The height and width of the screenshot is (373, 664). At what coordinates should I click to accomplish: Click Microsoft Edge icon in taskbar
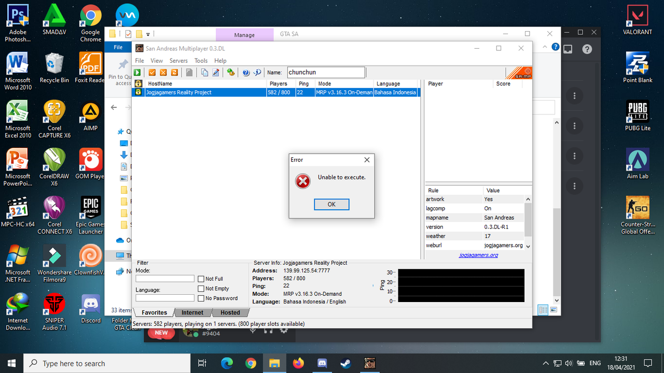(x=227, y=363)
